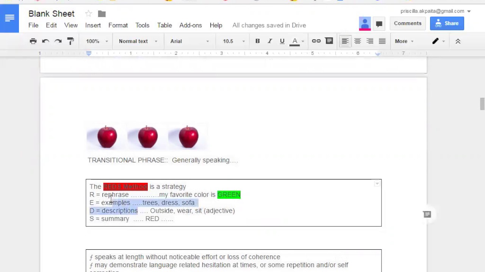Open the Comments button
The image size is (485, 272).
(408, 23)
